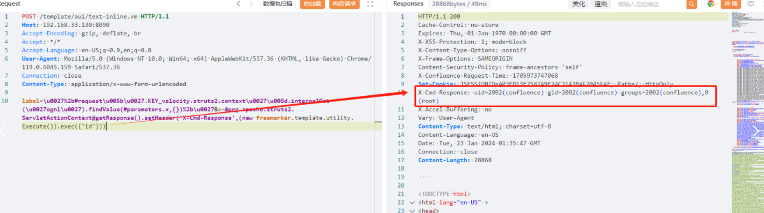Toggle the 热加载 hot reload button
Viewport: 764px width, 213px height.
[312, 4]
